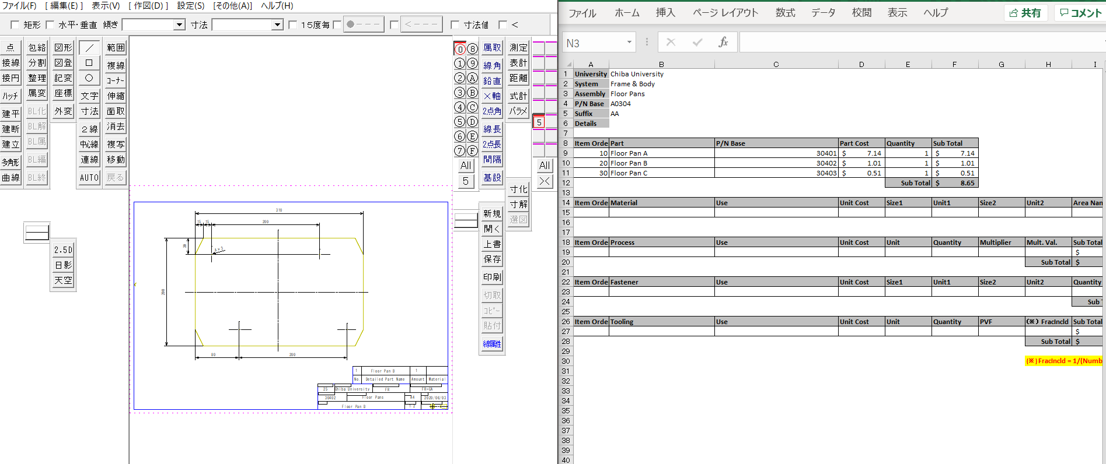Click the 開く open file button

point(492,229)
